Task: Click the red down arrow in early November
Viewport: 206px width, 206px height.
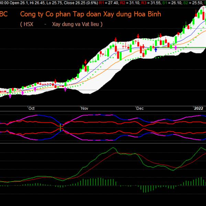Action: point(85,62)
